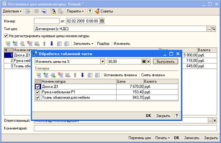This screenshot has height=143, width=221.
Task: Open the Действия menu
Action: (12, 11)
